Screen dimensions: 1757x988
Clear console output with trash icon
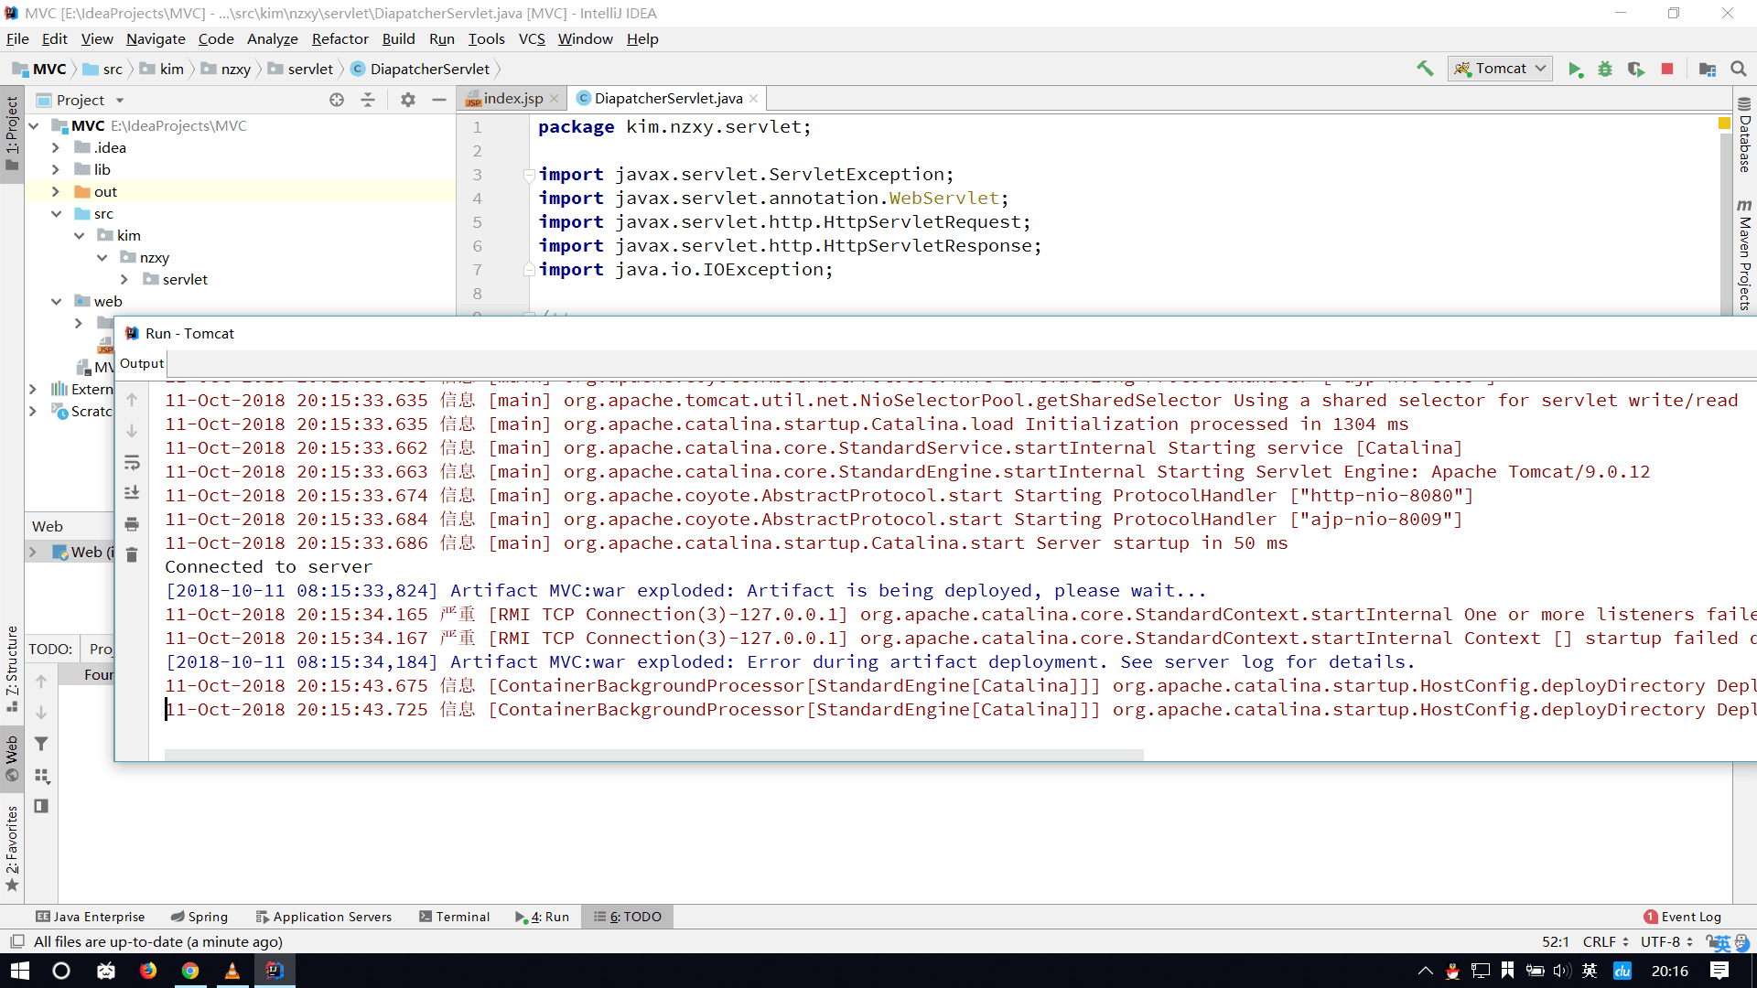point(132,555)
